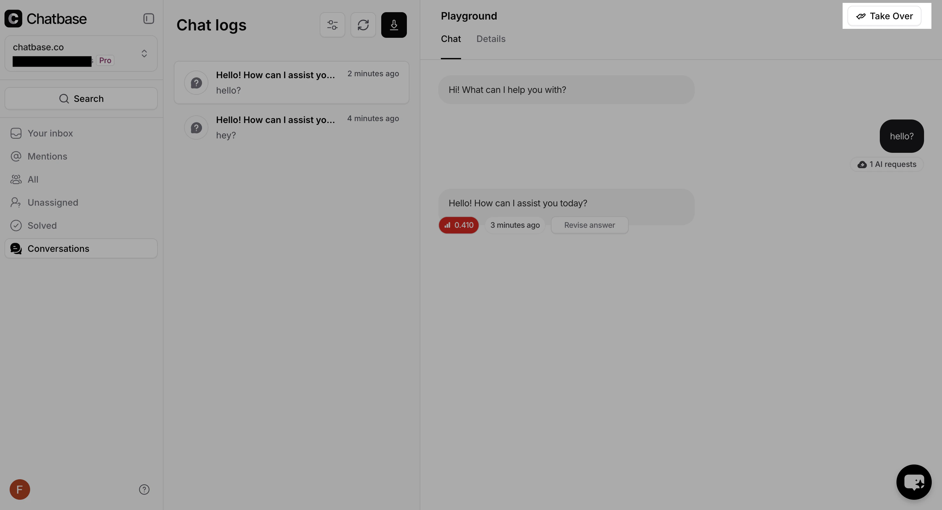Switch to the Chat tab
Image resolution: width=942 pixels, height=510 pixels.
(450, 39)
